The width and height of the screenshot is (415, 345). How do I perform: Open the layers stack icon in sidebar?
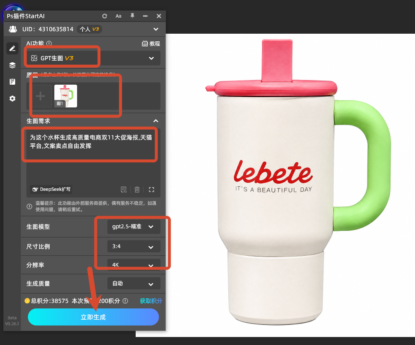point(13,65)
